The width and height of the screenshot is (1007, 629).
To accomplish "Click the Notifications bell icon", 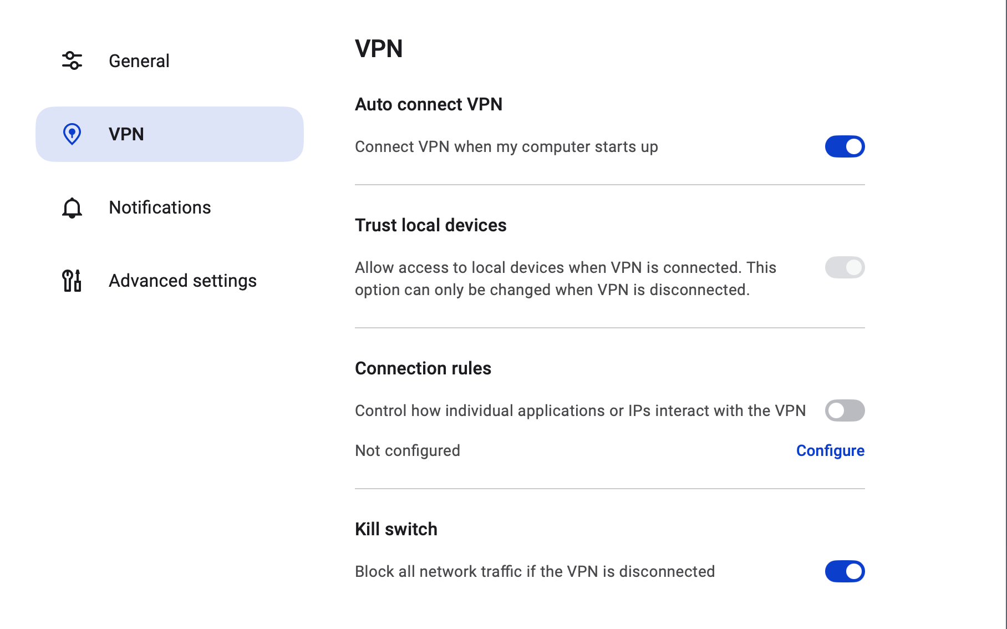I will (x=72, y=207).
